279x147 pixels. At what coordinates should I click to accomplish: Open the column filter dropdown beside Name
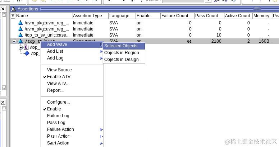pos(13,16)
